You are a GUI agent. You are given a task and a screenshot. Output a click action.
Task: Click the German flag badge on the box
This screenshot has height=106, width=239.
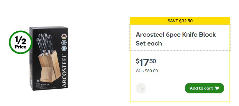click(x=64, y=36)
